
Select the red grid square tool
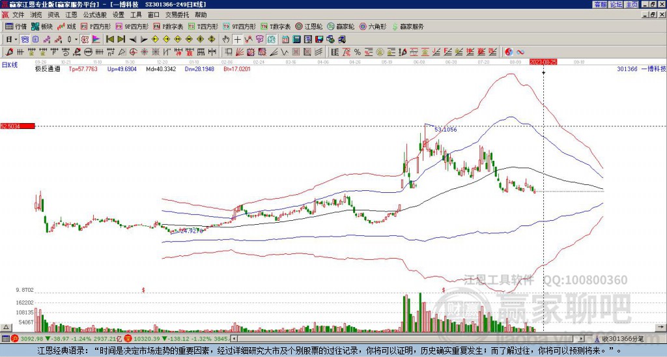296,52
